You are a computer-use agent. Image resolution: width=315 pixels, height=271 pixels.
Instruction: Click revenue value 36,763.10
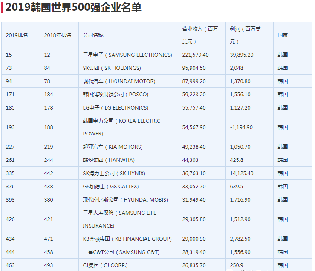[194, 173]
